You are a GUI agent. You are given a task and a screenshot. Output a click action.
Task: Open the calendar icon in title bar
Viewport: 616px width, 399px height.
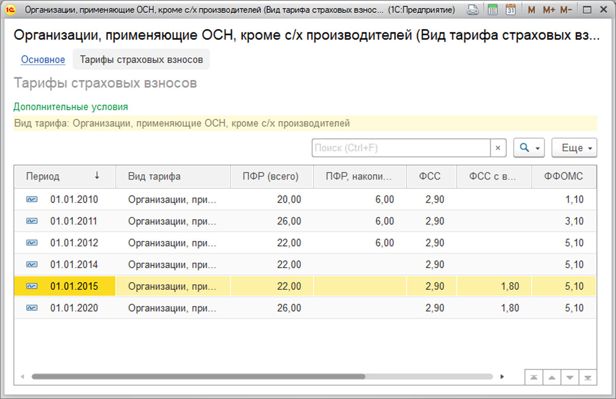coord(510,10)
